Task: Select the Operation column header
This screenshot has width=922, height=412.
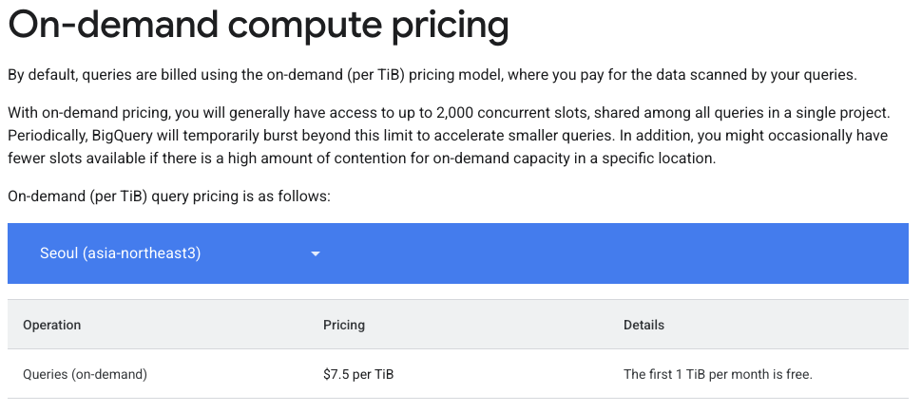Action: click(x=51, y=326)
